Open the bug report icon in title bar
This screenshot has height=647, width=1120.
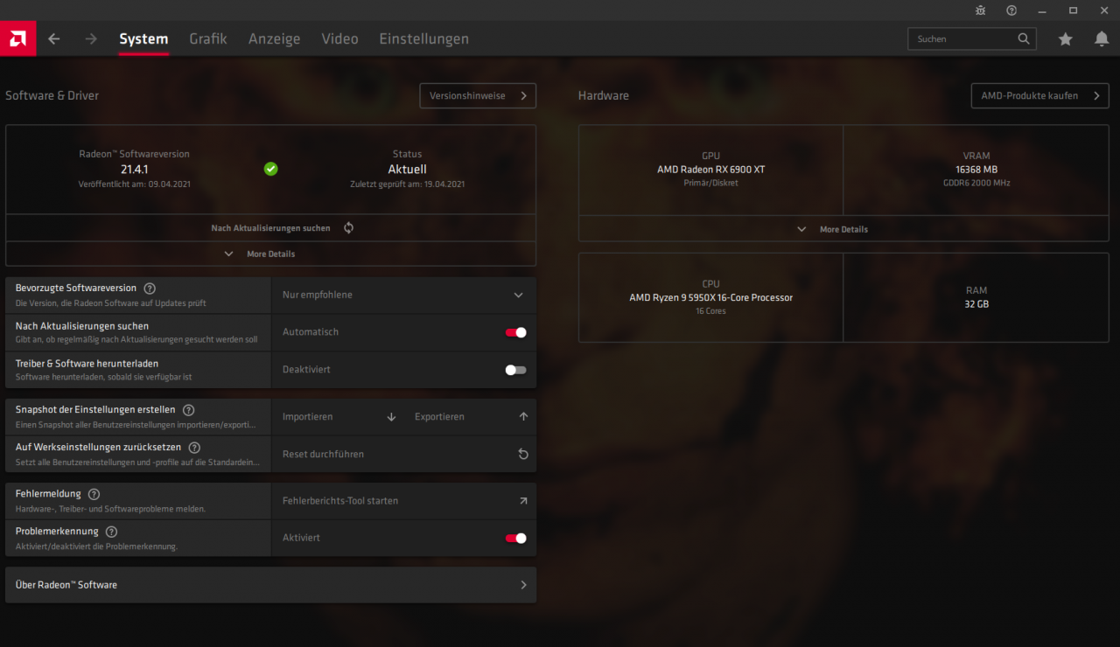981,10
